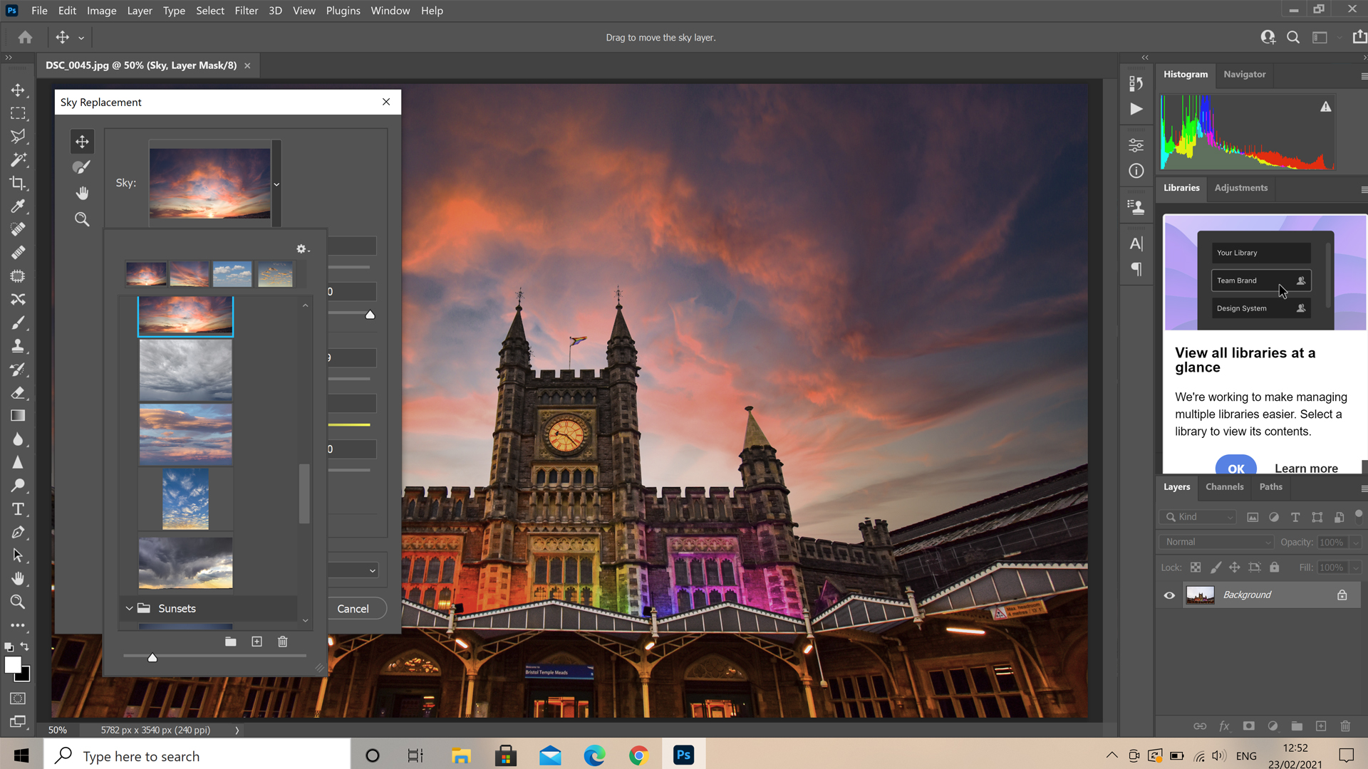Select the dramatic sunset sky thumbnail
This screenshot has width=1368, height=769.
185,316
